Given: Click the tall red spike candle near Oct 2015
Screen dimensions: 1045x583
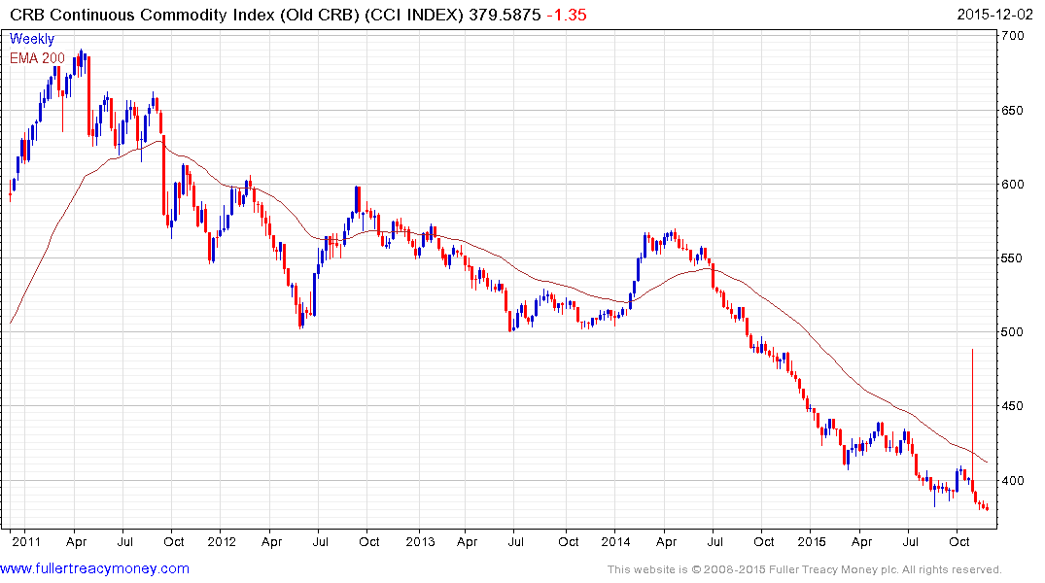Looking at the screenshot, I should pyautogui.click(x=972, y=421).
